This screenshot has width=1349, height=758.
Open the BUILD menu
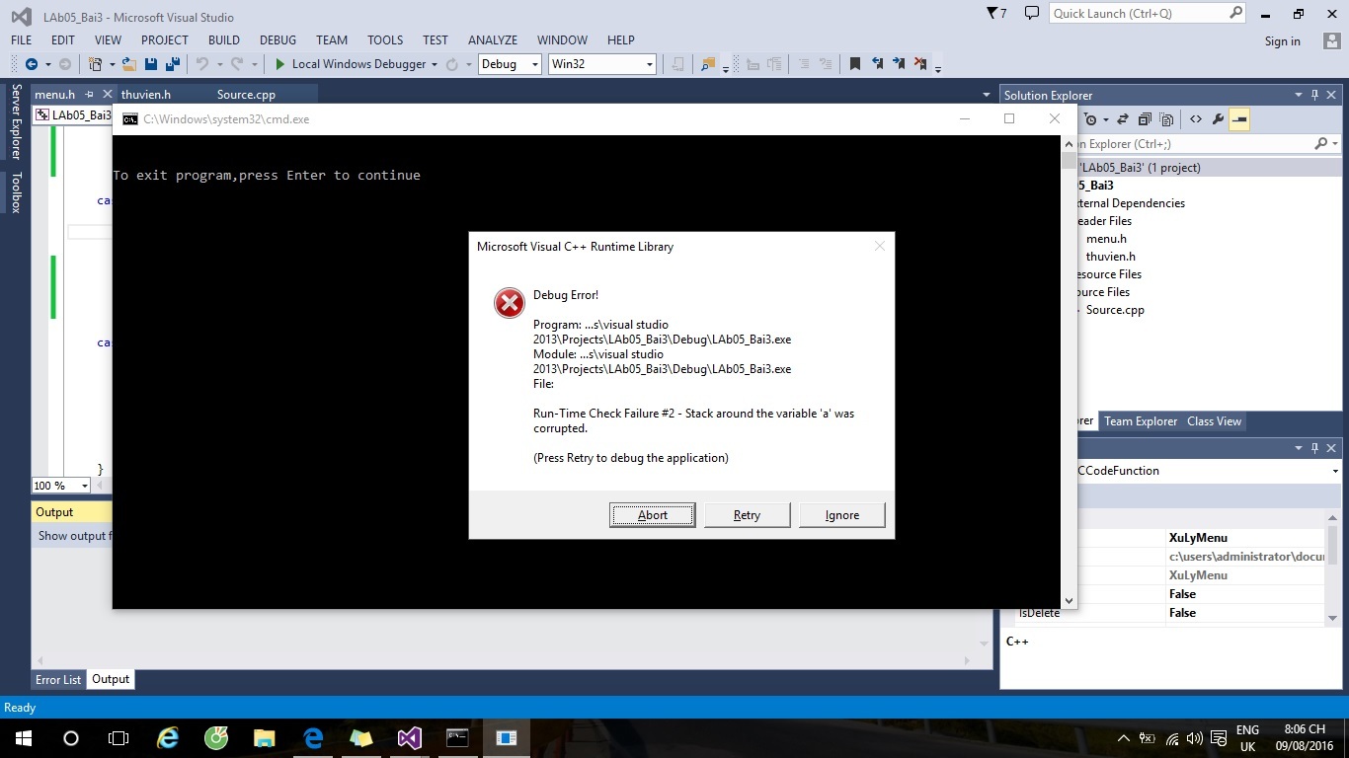[x=224, y=40]
